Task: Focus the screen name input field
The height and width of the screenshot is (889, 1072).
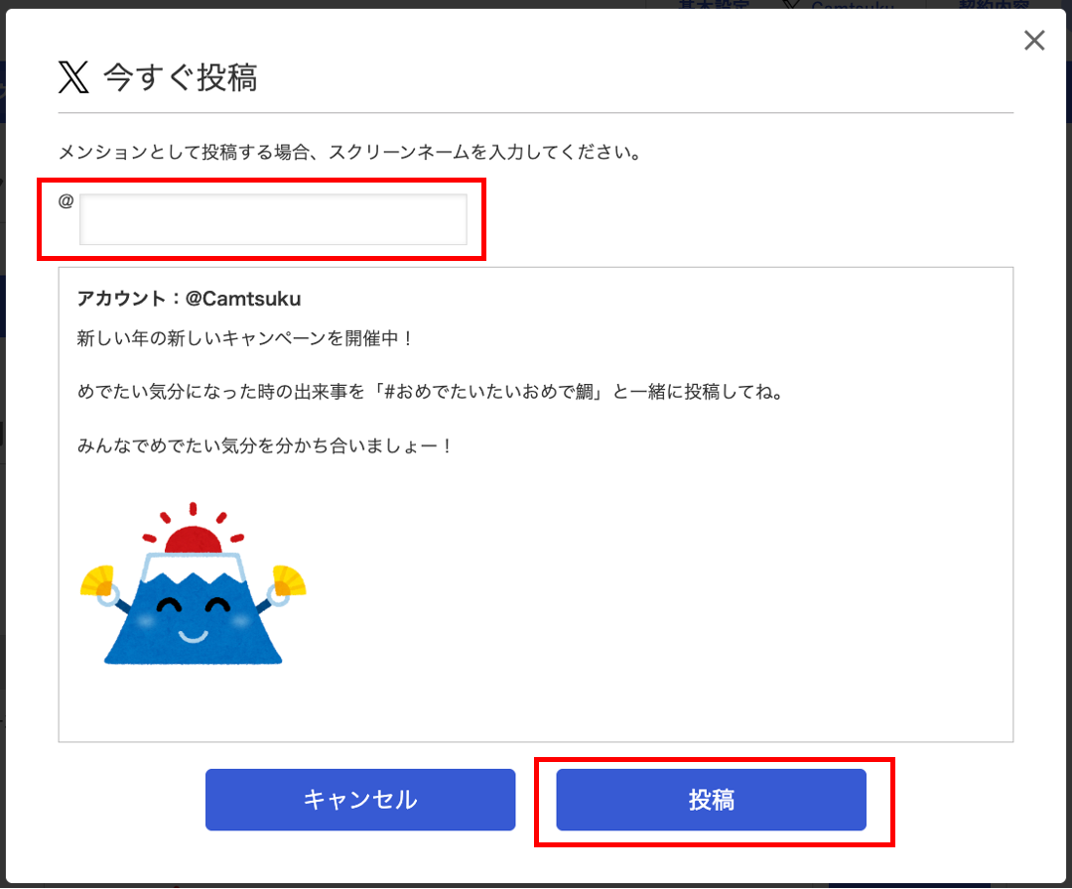Action: coord(273,218)
